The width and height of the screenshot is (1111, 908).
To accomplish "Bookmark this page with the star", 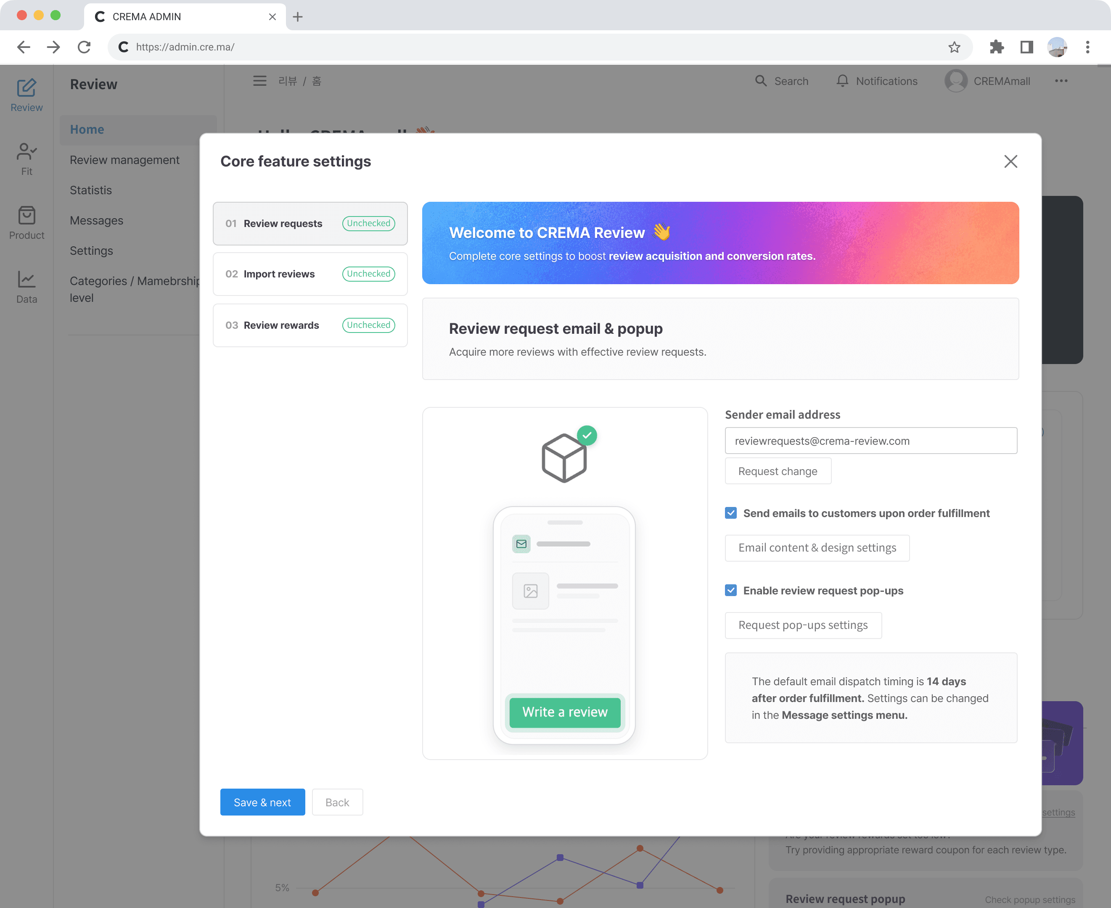I will coord(955,47).
